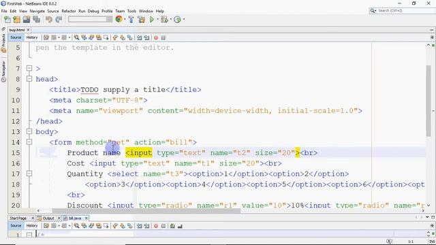Click Find Selection icon in bill.java toolbar
Screen dimensions: 436x245
click(76, 226)
